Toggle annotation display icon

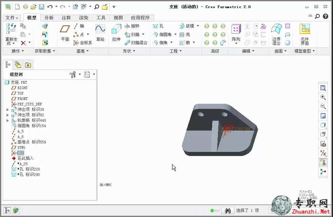click(x=323, y=162)
